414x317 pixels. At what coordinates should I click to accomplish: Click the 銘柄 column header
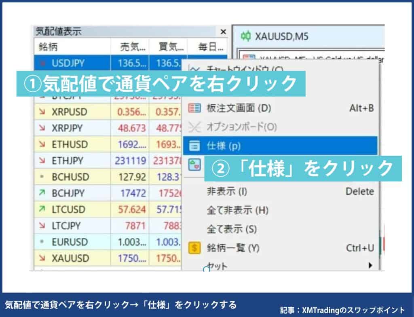click(72, 47)
